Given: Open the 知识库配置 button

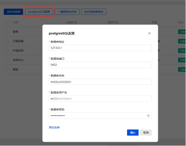Looking at the screenshot, I should coord(13,12).
